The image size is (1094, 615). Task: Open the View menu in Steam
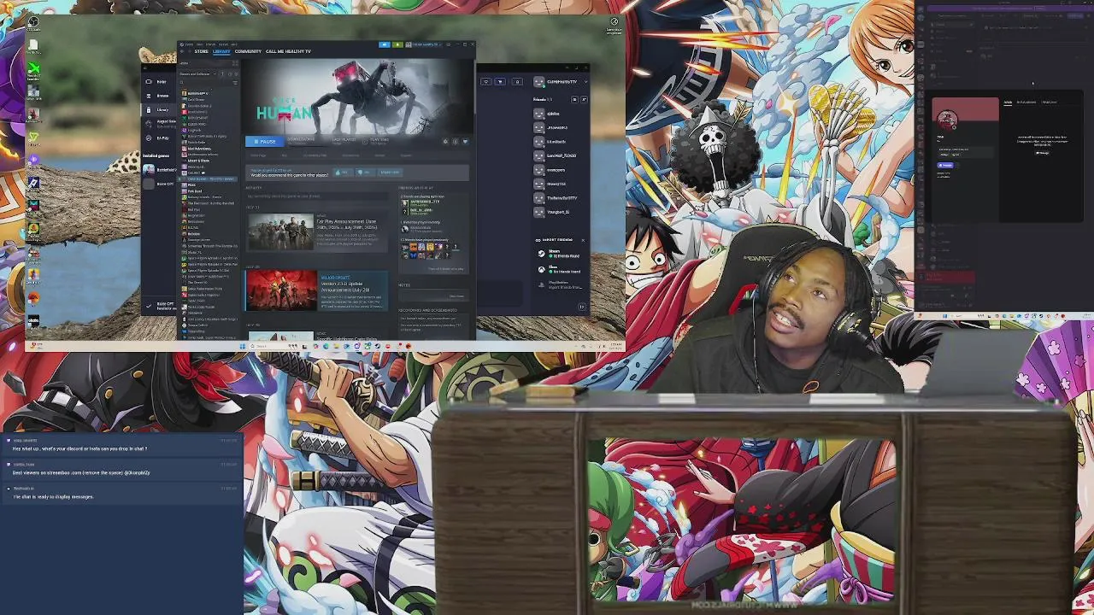click(x=199, y=44)
